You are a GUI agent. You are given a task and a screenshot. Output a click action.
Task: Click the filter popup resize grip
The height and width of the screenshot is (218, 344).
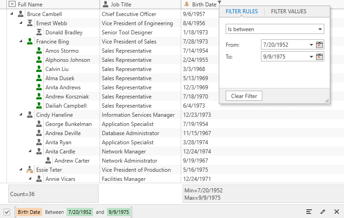(x=327, y=101)
